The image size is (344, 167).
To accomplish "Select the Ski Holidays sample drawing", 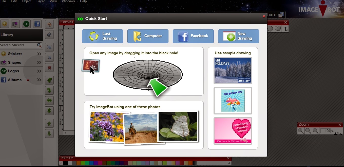I will pyautogui.click(x=233, y=71).
